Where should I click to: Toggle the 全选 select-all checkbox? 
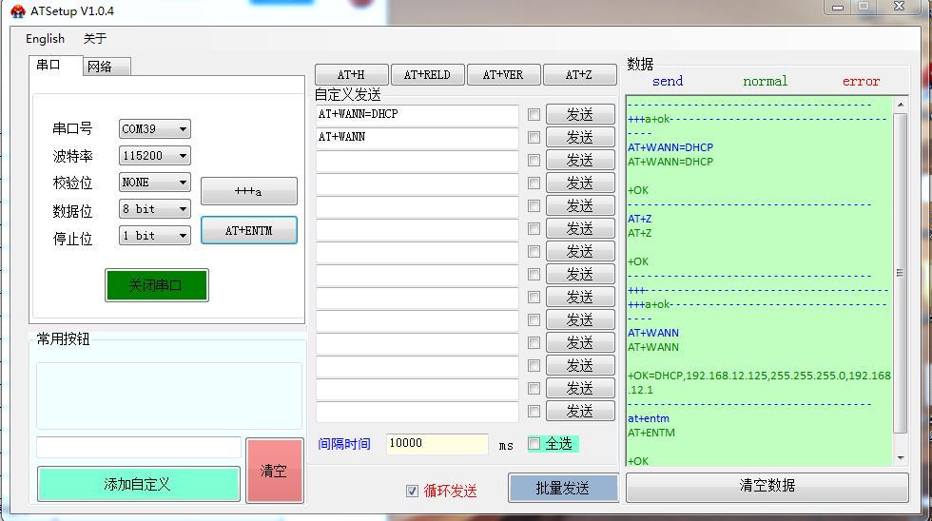tap(534, 444)
